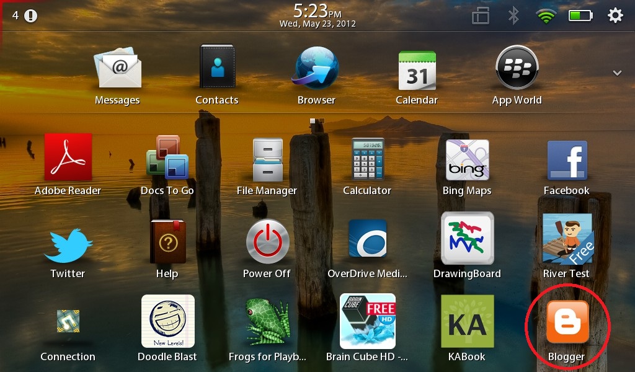The height and width of the screenshot is (372, 635).
Task: Open settings via the gear icon
Action: click(x=615, y=15)
